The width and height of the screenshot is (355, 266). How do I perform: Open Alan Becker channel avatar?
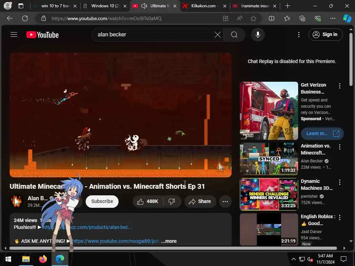pyautogui.click(x=16, y=201)
